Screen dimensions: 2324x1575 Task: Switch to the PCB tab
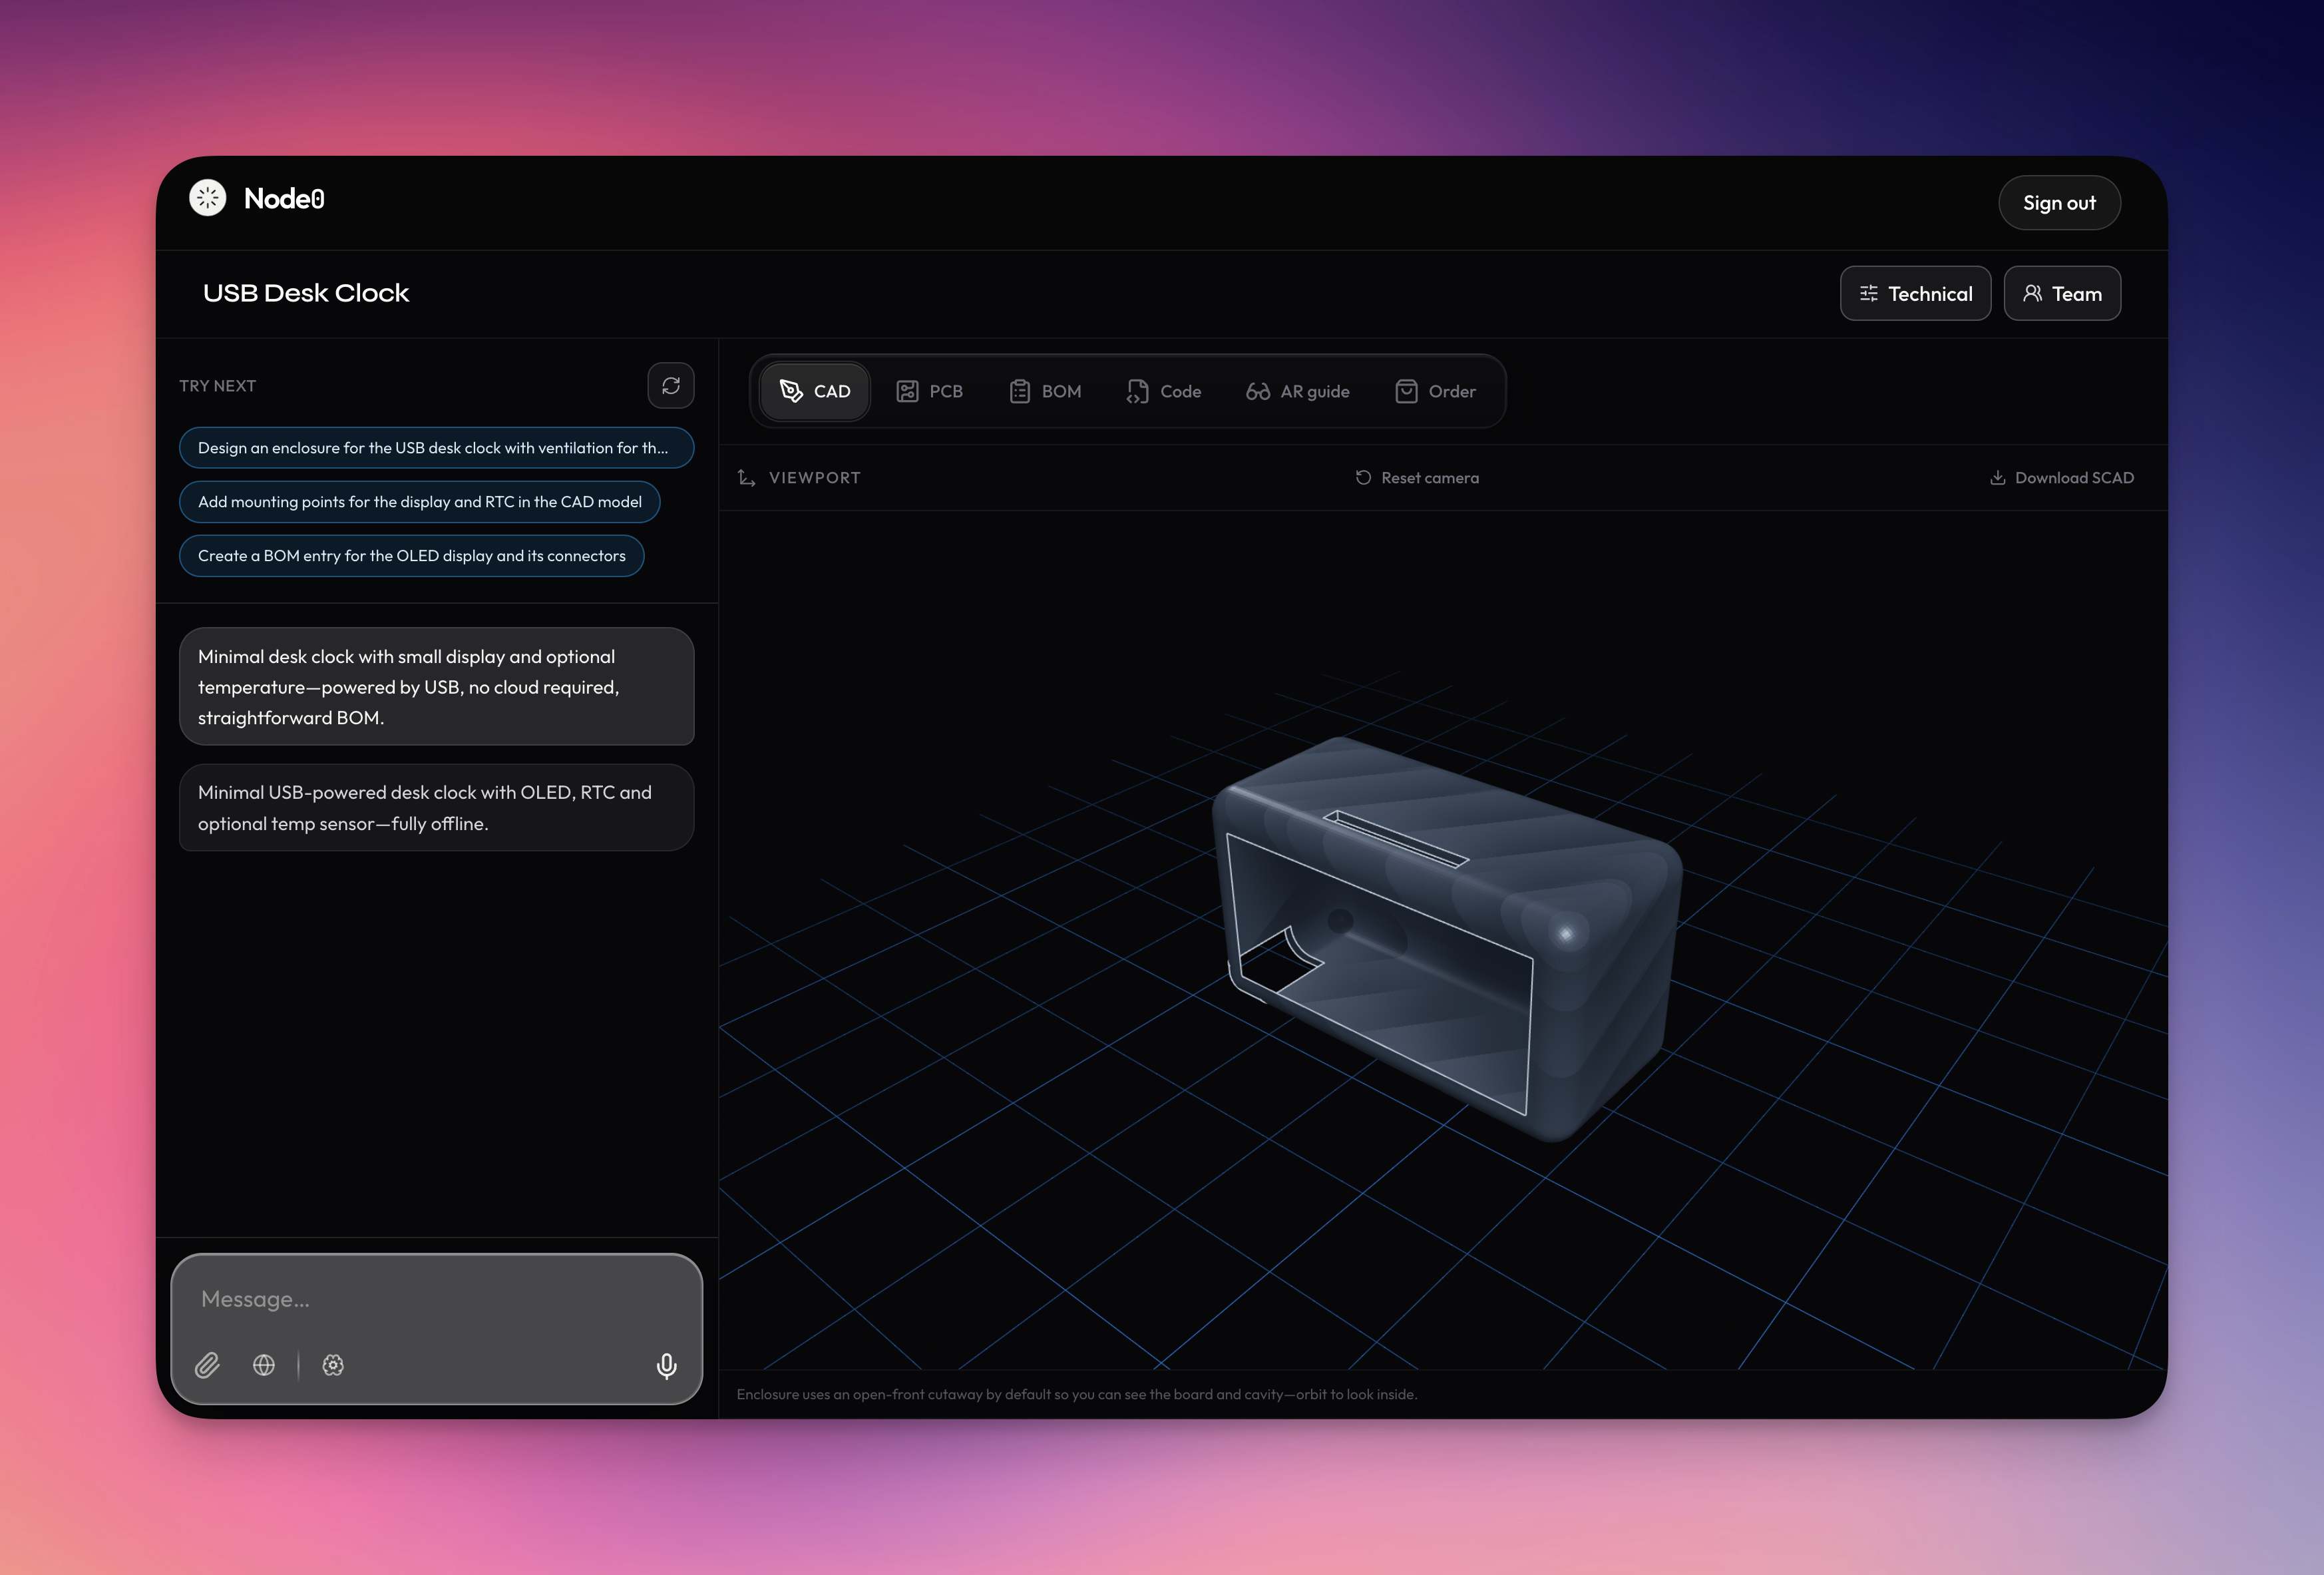pyautogui.click(x=929, y=391)
